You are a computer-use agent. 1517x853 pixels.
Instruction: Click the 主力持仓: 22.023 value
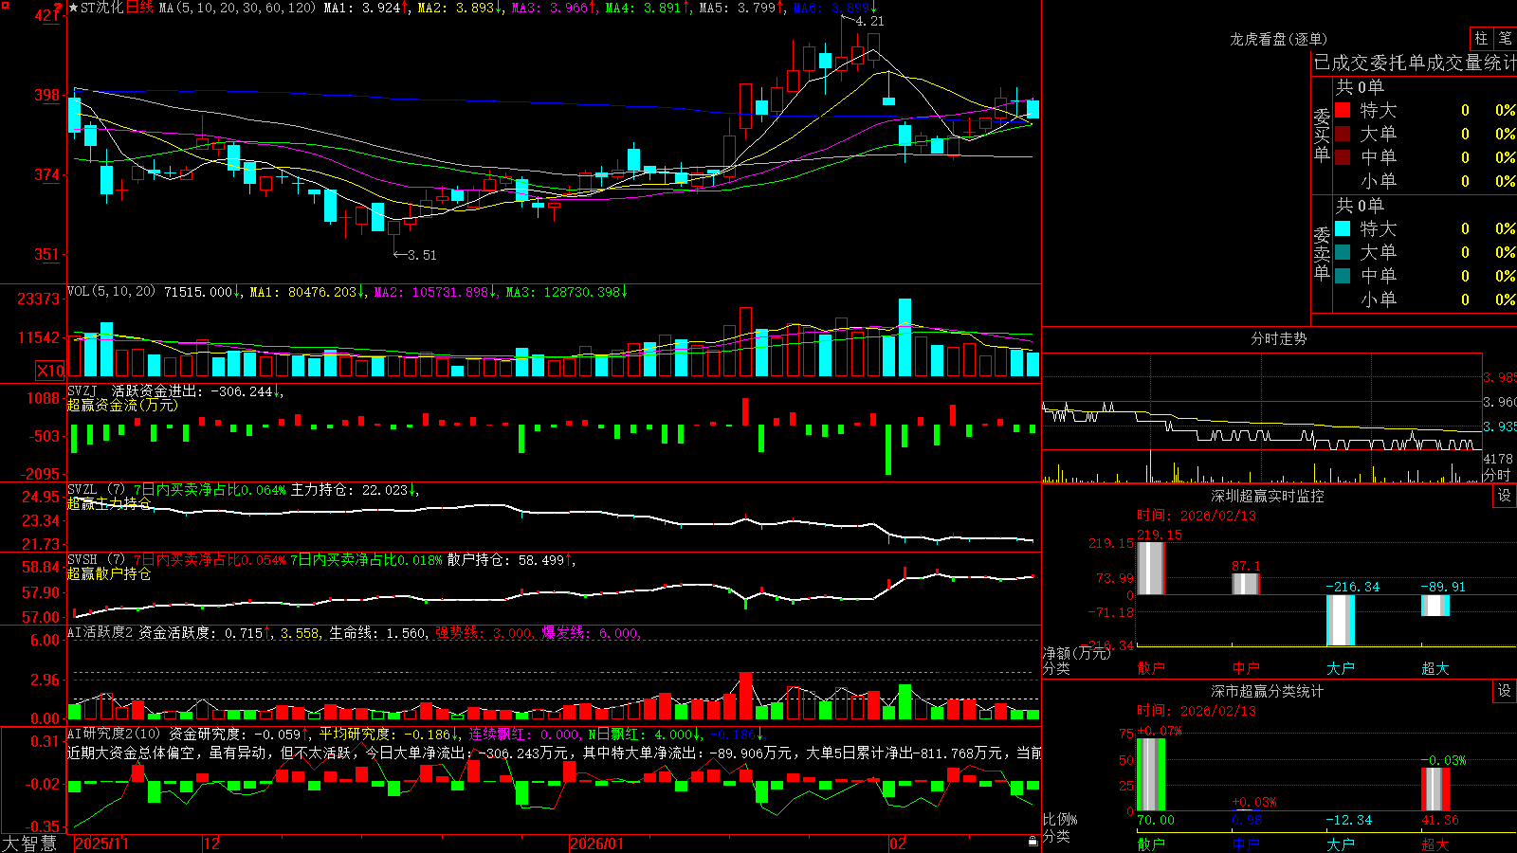pyautogui.click(x=353, y=490)
